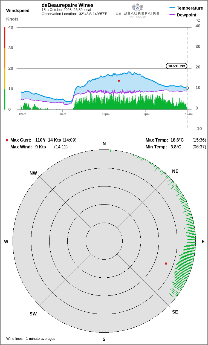This screenshot has height=345, width=208.
Task: Click the Windspeed heading
Action: click(18, 11)
